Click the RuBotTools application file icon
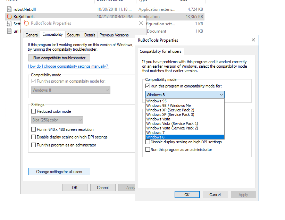This screenshot has width=285, height=220. [9, 17]
